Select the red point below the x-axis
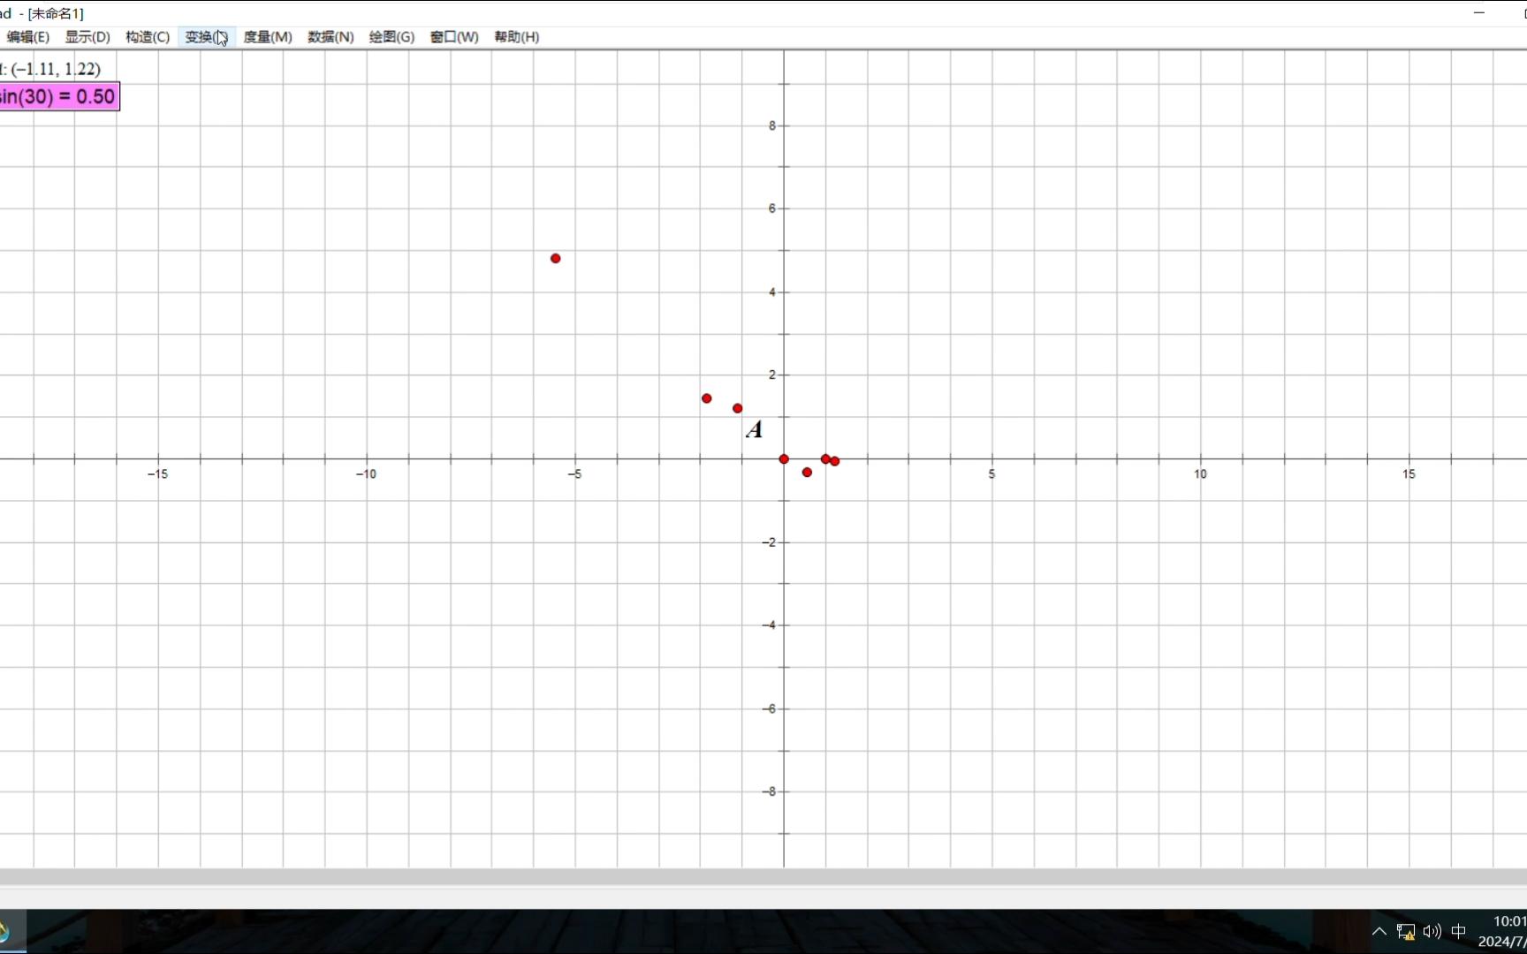The width and height of the screenshot is (1527, 954). coord(807,473)
